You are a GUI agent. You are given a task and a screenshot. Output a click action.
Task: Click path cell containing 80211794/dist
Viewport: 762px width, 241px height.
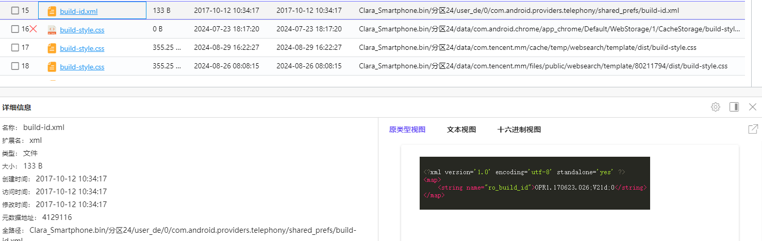click(543, 66)
